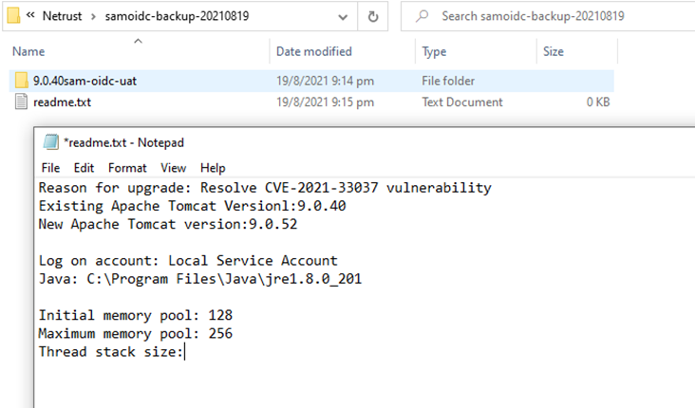This screenshot has height=408, width=695.
Task: Expand the breadcrumb overflow chevrons
Action: [x=30, y=15]
